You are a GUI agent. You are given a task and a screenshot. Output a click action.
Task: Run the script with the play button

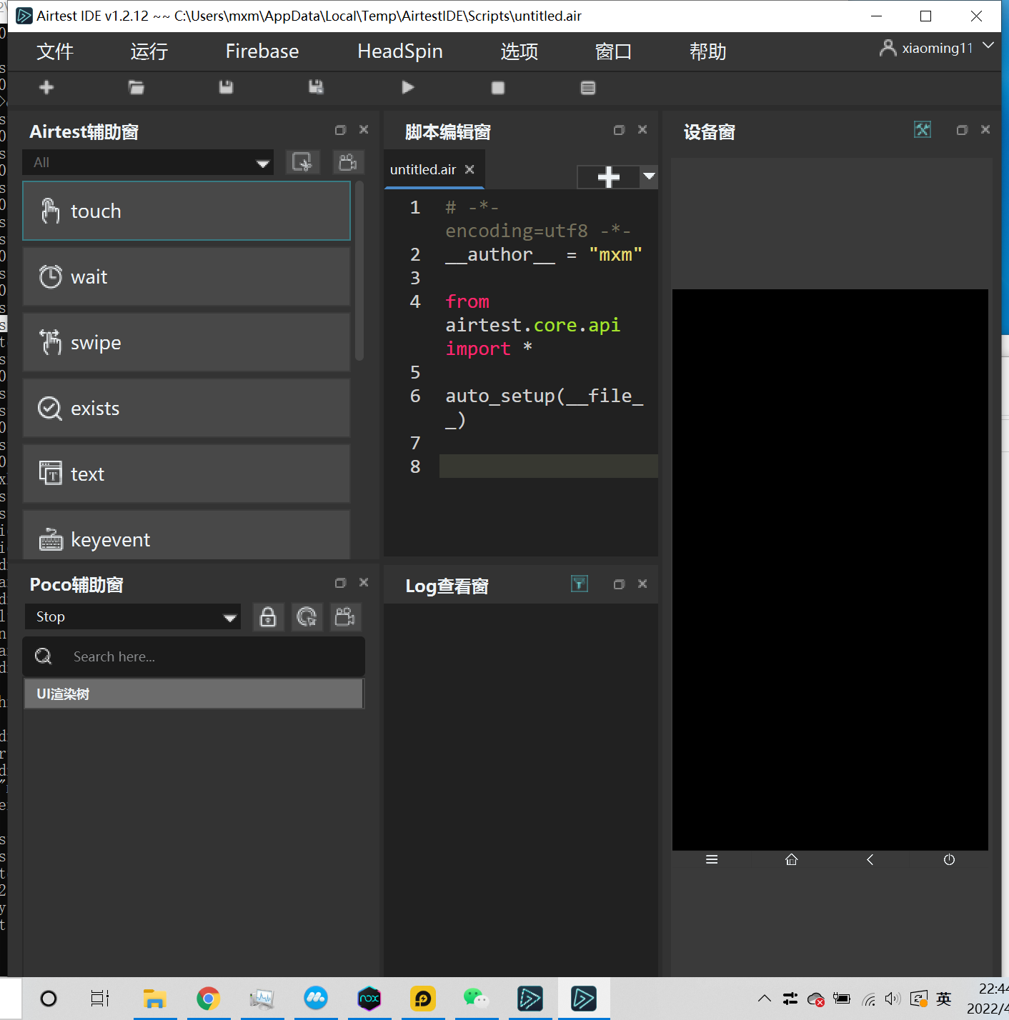(x=407, y=87)
